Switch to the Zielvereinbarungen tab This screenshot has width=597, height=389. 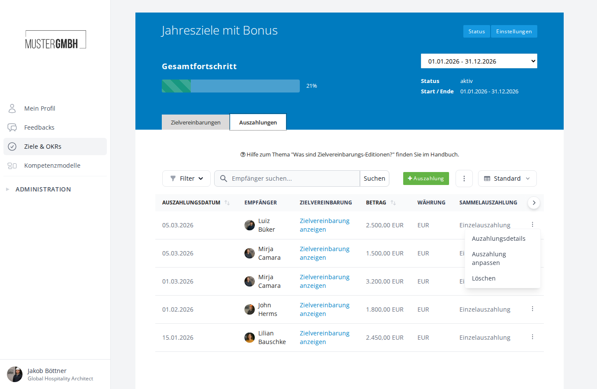coord(196,122)
